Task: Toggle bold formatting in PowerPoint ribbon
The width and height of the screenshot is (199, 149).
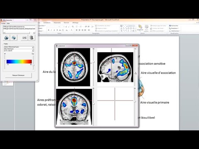Action: (x=49, y=30)
